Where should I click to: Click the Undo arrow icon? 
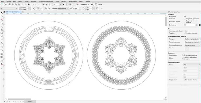click(33, 5)
